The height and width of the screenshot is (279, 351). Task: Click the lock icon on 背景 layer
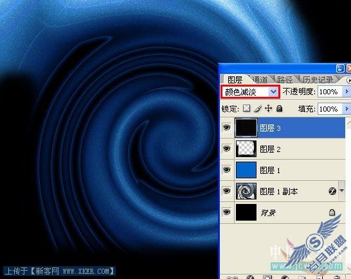pyautogui.click(x=332, y=212)
